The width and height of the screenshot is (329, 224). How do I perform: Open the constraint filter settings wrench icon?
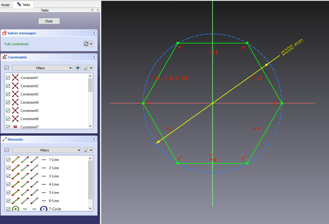[86, 68]
